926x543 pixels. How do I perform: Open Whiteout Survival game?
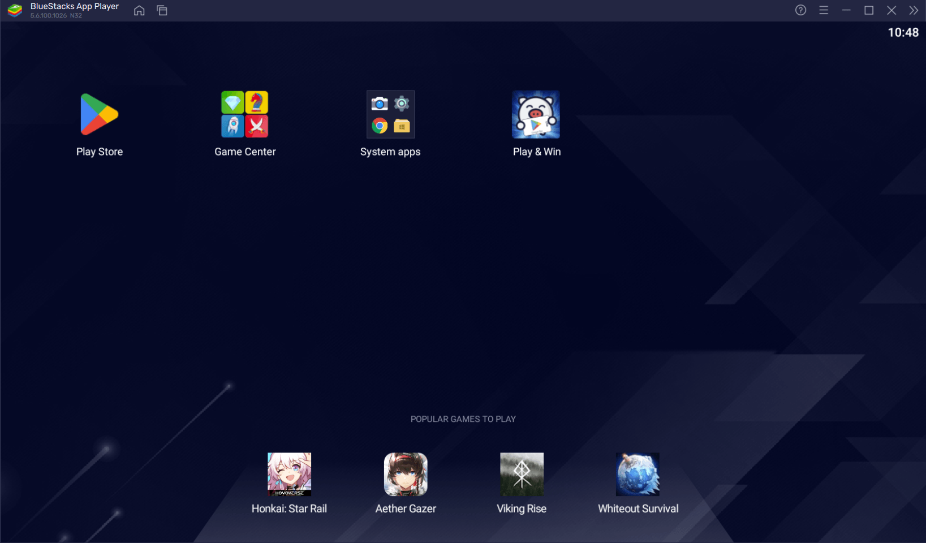638,474
